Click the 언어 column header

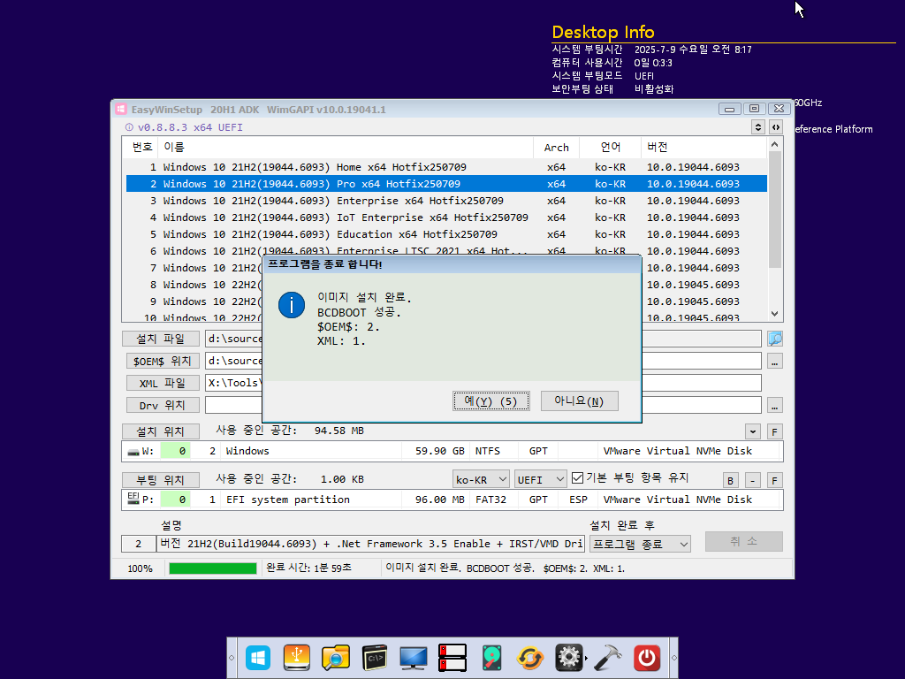[610, 148]
